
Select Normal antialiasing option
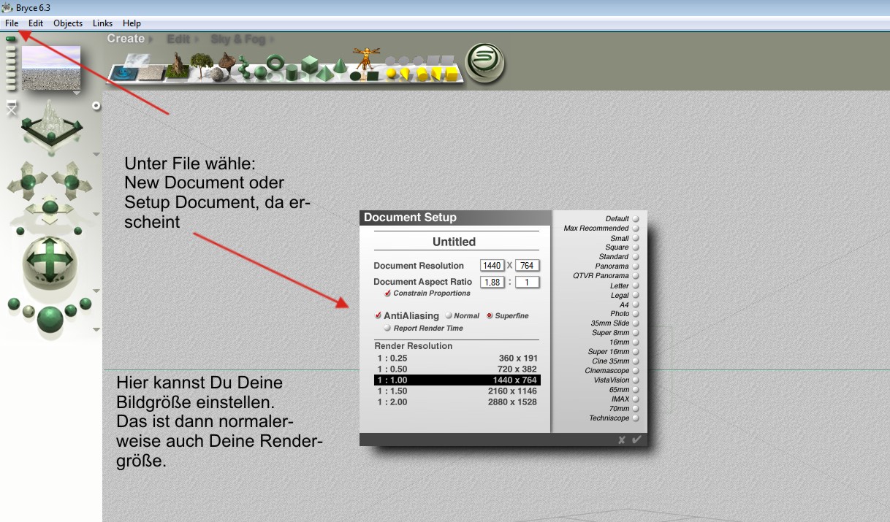click(x=449, y=316)
